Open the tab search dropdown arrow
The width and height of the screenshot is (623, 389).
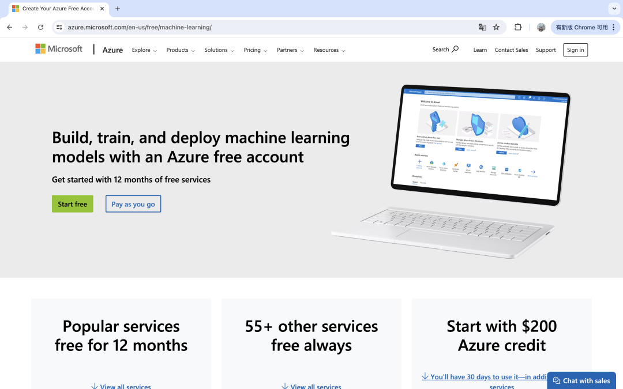point(614,8)
